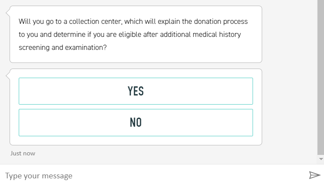Click the empty chat area right of the bubbles

(x=290, y=87)
